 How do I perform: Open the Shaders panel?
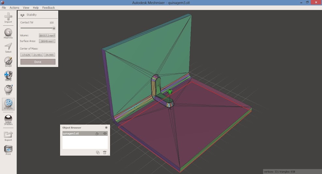(8, 120)
